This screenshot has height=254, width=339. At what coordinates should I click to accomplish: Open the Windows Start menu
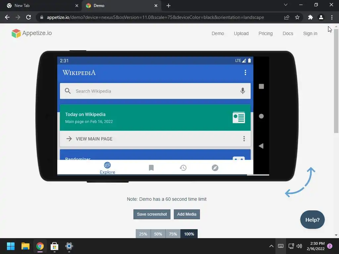point(11,246)
